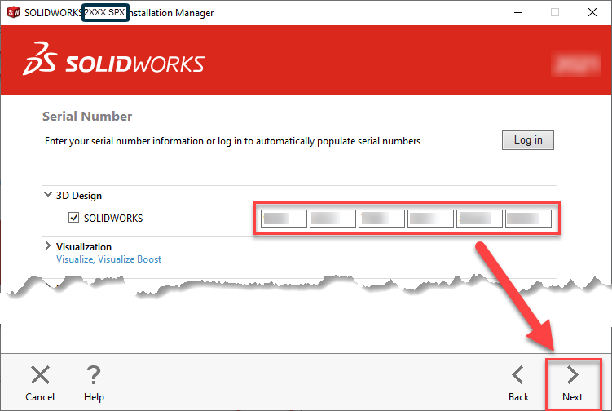Collapse the 3D Design section
The image size is (612, 411).
(x=47, y=194)
